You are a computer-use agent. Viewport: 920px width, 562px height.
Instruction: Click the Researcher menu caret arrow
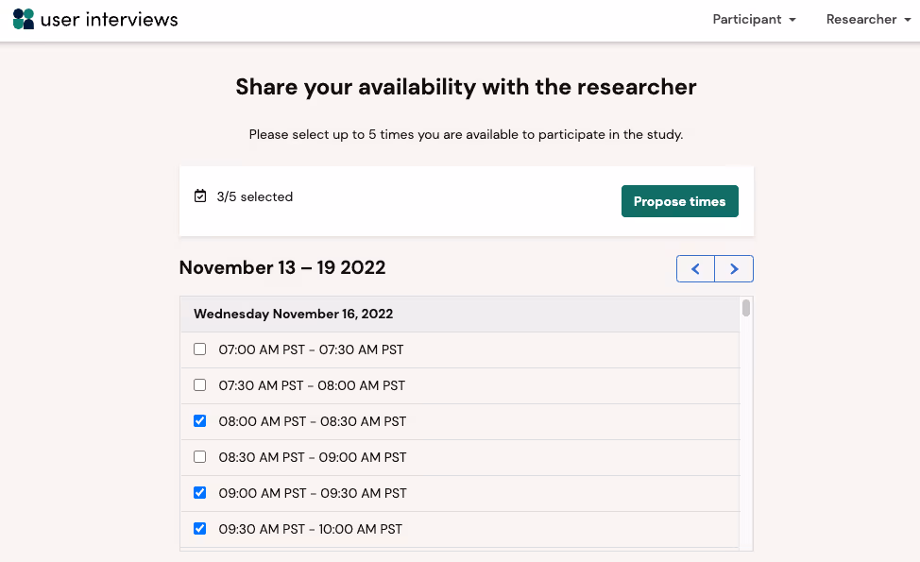(x=908, y=20)
